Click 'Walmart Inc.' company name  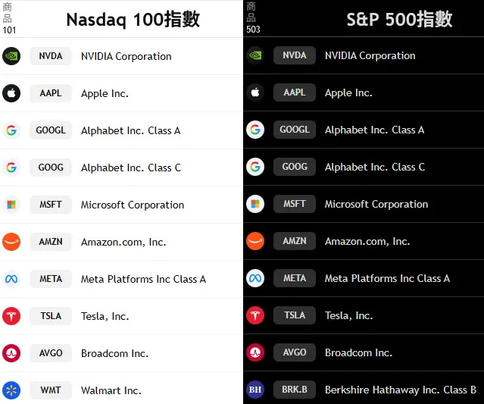tap(111, 390)
